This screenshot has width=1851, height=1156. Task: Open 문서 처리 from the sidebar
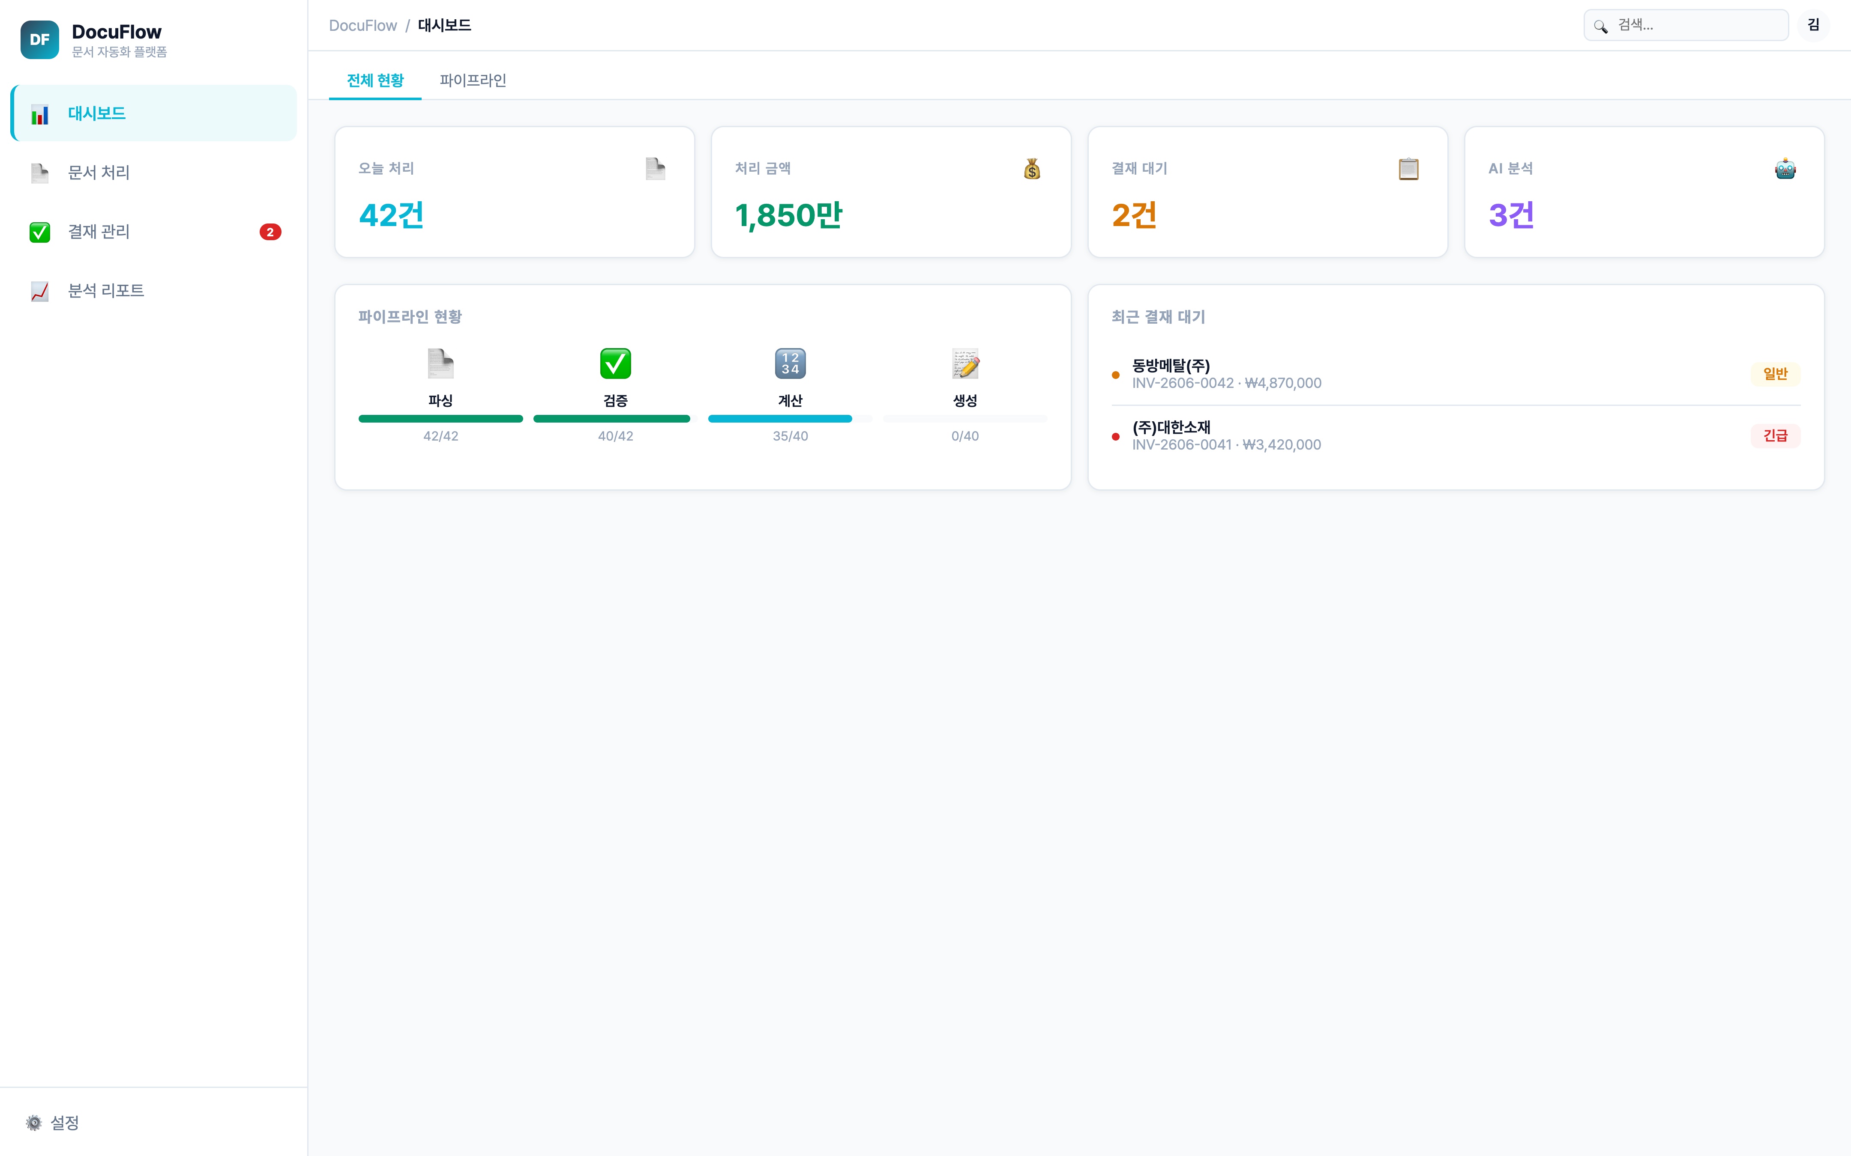tap(99, 173)
